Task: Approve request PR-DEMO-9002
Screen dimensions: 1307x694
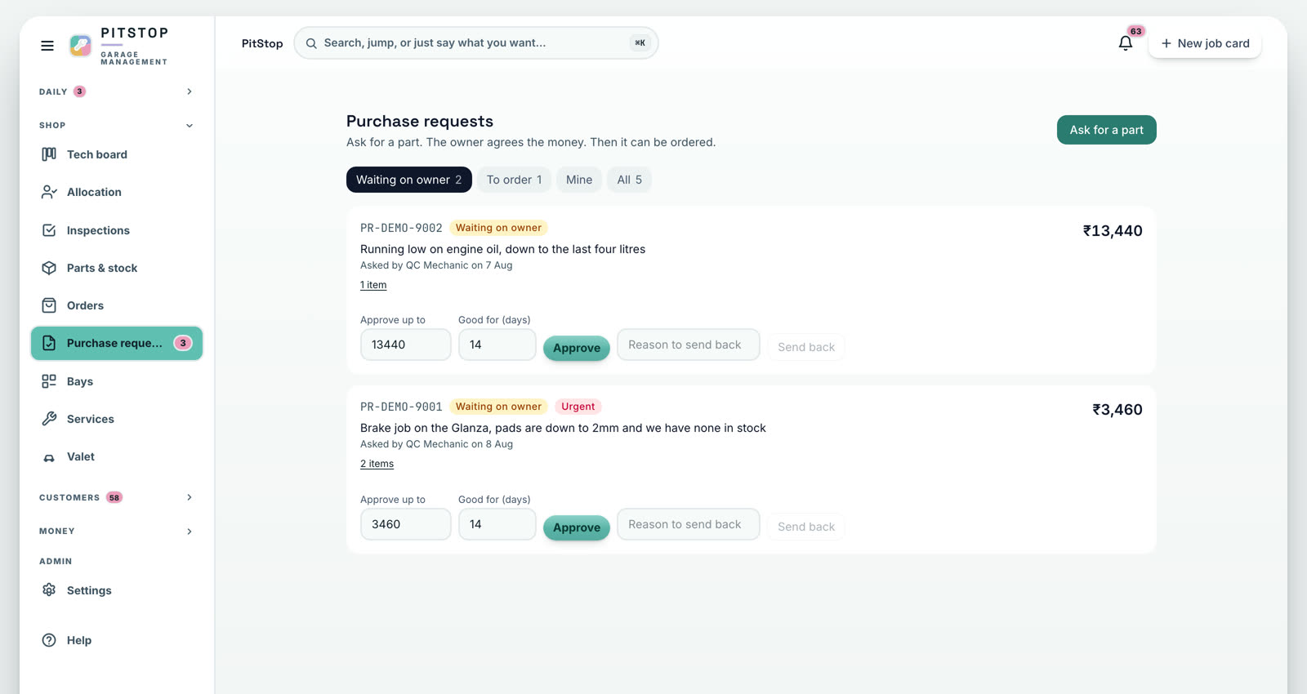Action: (577, 348)
